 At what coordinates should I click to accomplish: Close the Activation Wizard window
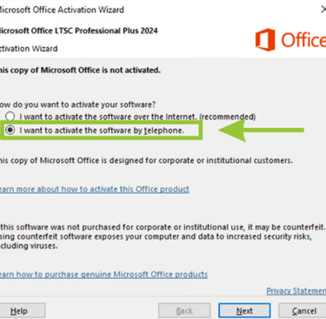(323, 10)
